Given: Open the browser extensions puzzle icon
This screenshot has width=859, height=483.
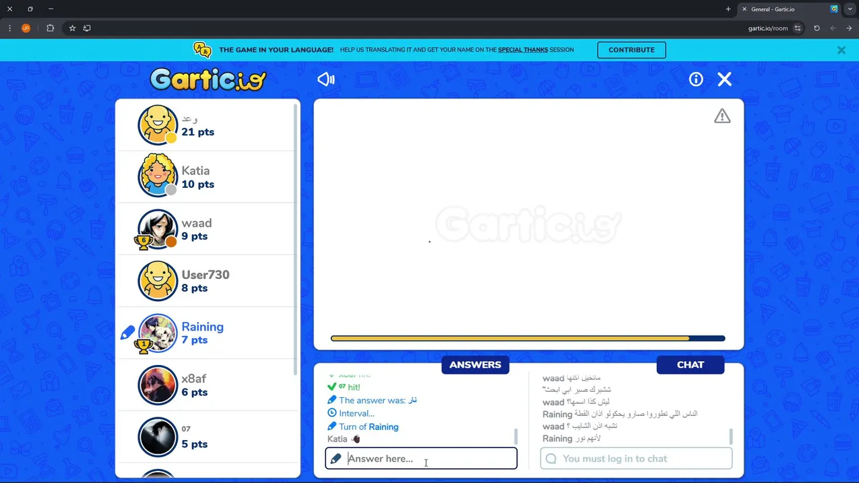Looking at the screenshot, I should pos(50,28).
